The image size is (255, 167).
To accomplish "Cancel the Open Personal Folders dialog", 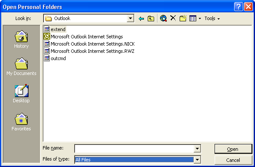I will pyautogui.click(x=233, y=160).
